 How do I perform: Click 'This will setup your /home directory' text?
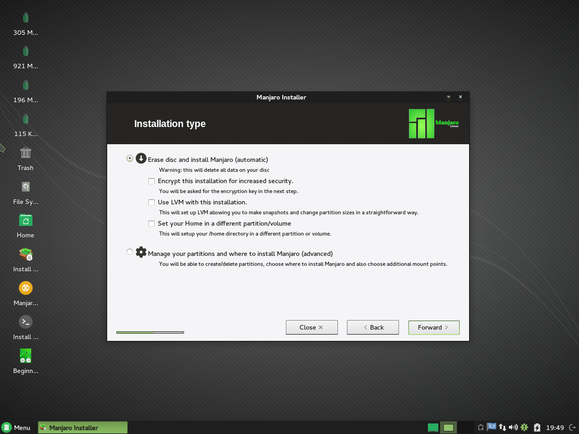click(245, 234)
